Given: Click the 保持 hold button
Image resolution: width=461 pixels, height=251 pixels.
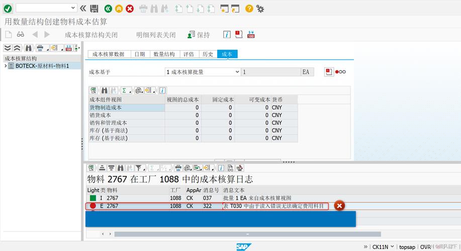Looking at the screenshot, I should click(x=199, y=35).
